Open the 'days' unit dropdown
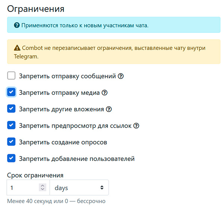This screenshot has height=208, width=224. pos(79,188)
